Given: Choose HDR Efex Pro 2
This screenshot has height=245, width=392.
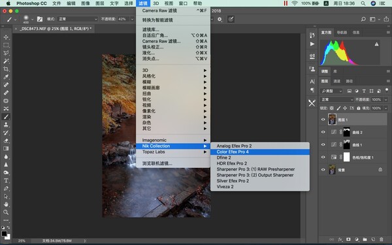Looking at the screenshot, I should pyautogui.click(x=260, y=163).
